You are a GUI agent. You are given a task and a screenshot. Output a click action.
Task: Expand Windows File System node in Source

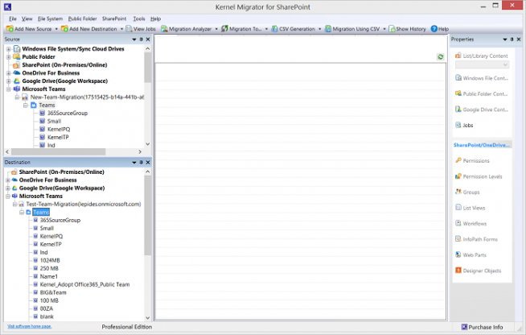[x=9, y=49]
